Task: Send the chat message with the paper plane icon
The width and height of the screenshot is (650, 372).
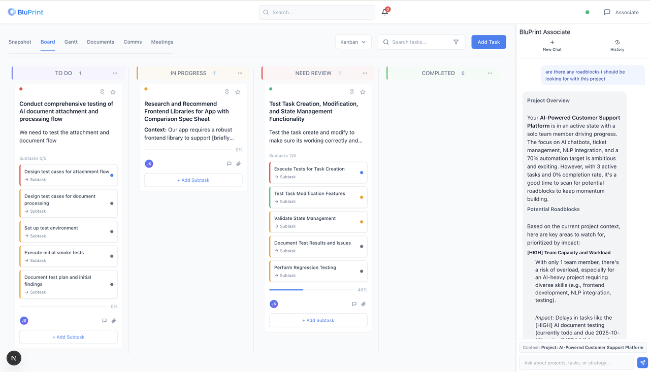Action: [642, 362]
